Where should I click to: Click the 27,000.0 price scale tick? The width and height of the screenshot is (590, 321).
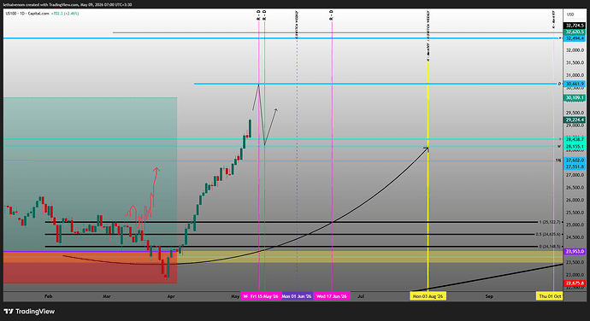tap(575, 175)
